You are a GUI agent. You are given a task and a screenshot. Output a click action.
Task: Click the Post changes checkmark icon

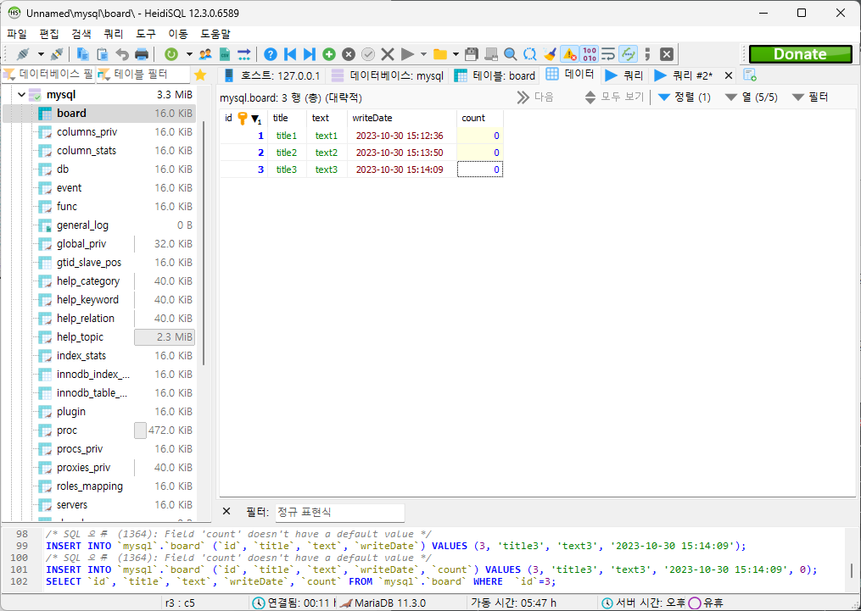[x=368, y=54]
